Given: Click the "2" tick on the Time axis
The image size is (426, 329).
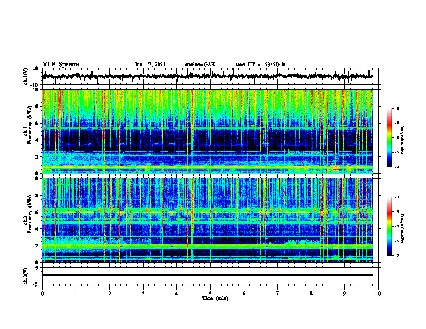Looking at the screenshot, I should (110, 294).
